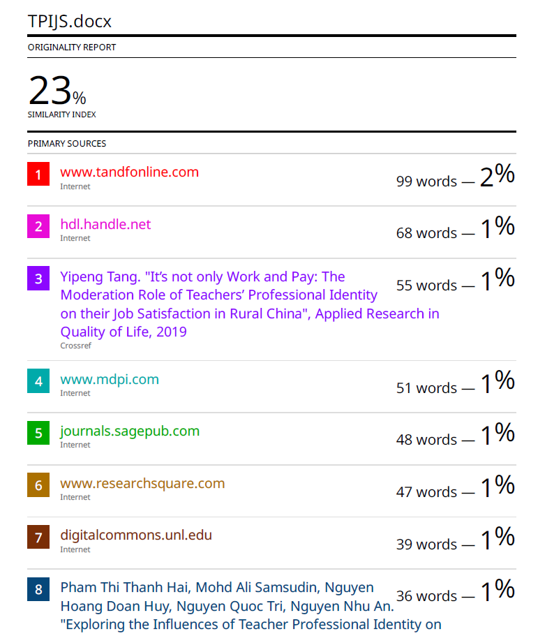This screenshot has width=538, height=636.
Task: Click the purple source 3 badge
Action: click(38, 279)
